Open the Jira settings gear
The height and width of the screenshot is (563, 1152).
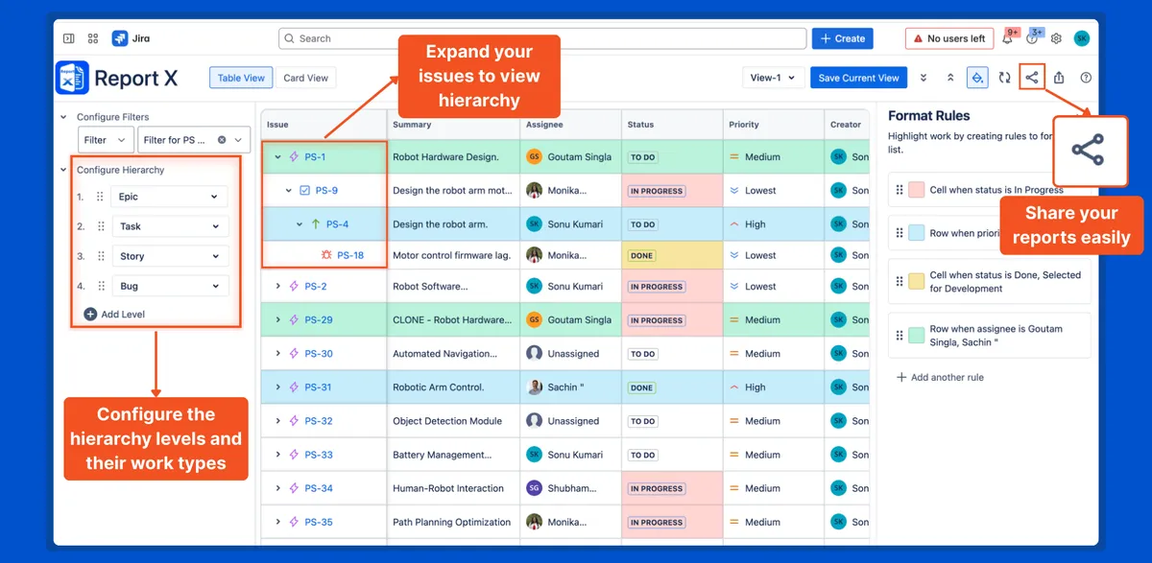[1056, 38]
